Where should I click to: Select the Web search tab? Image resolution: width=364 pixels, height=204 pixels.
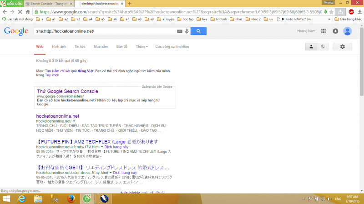tap(40, 47)
